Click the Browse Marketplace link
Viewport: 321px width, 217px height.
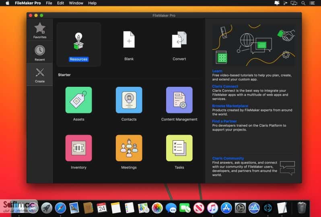click(x=230, y=106)
